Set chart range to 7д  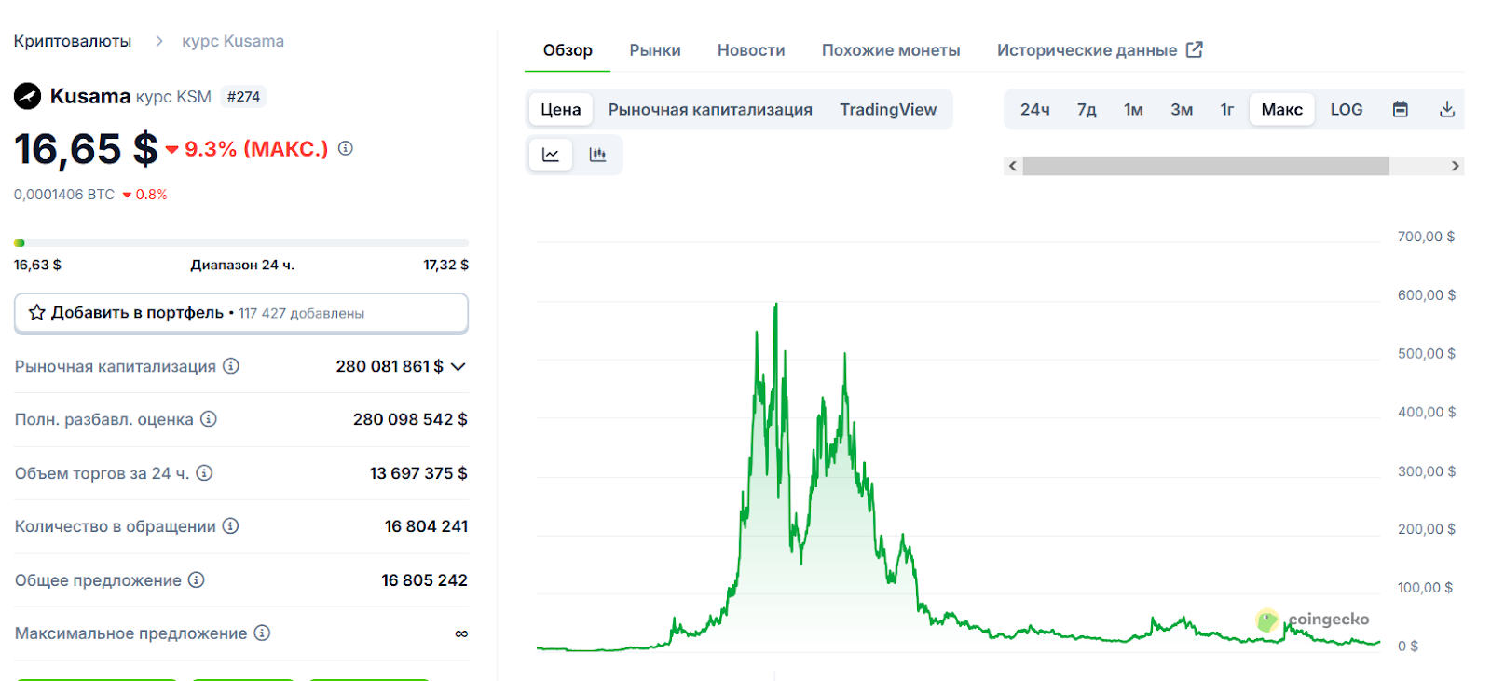tap(1087, 109)
